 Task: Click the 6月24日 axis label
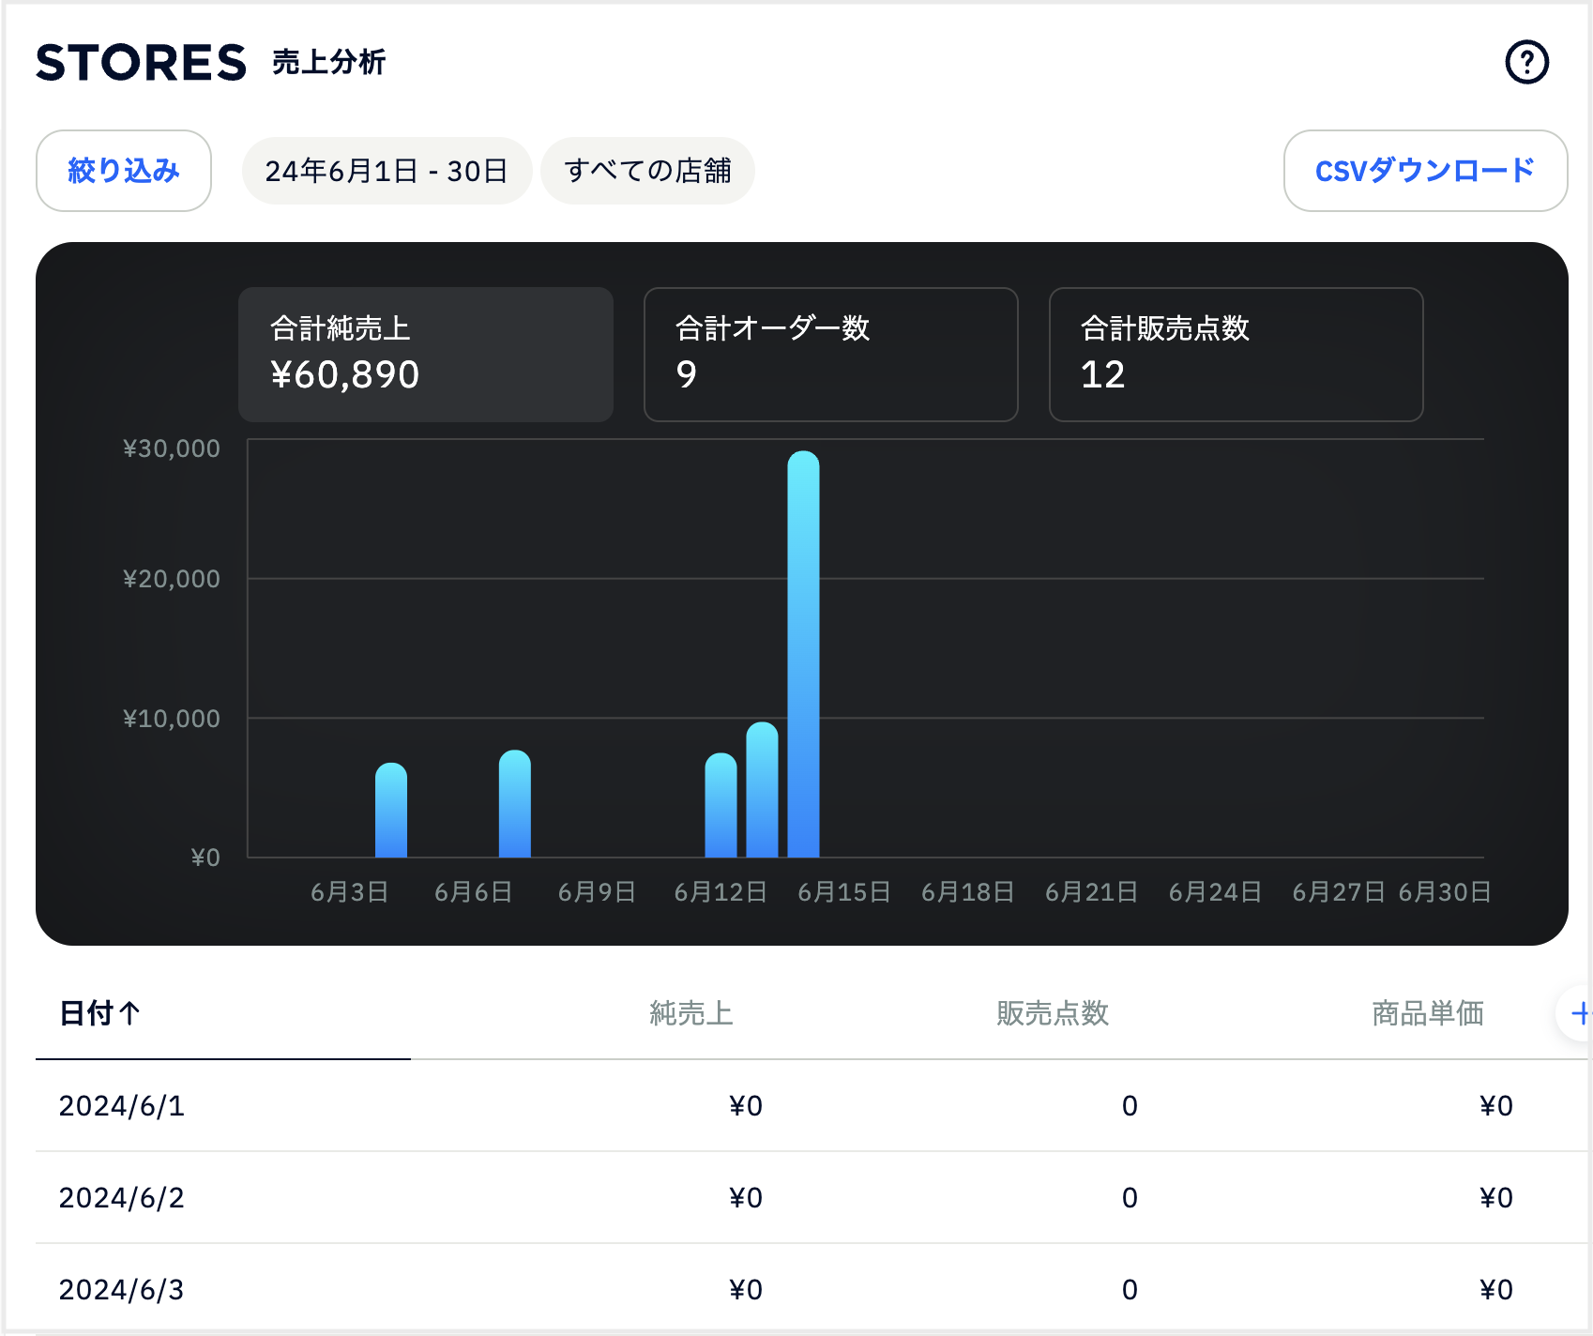pos(1215,892)
